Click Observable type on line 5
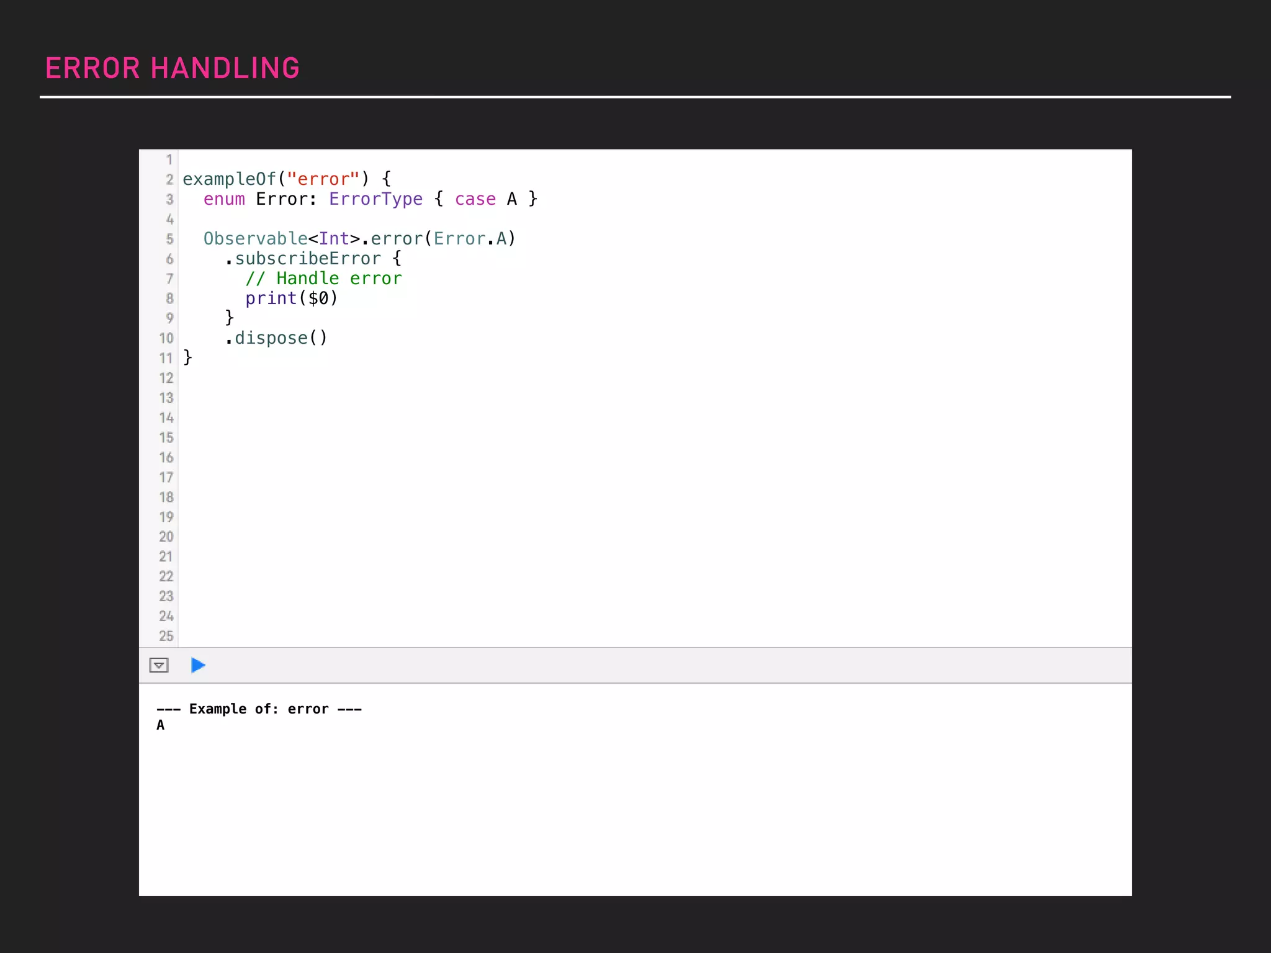The width and height of the screenshot is (1271, 953). click(x=255, y=239)
